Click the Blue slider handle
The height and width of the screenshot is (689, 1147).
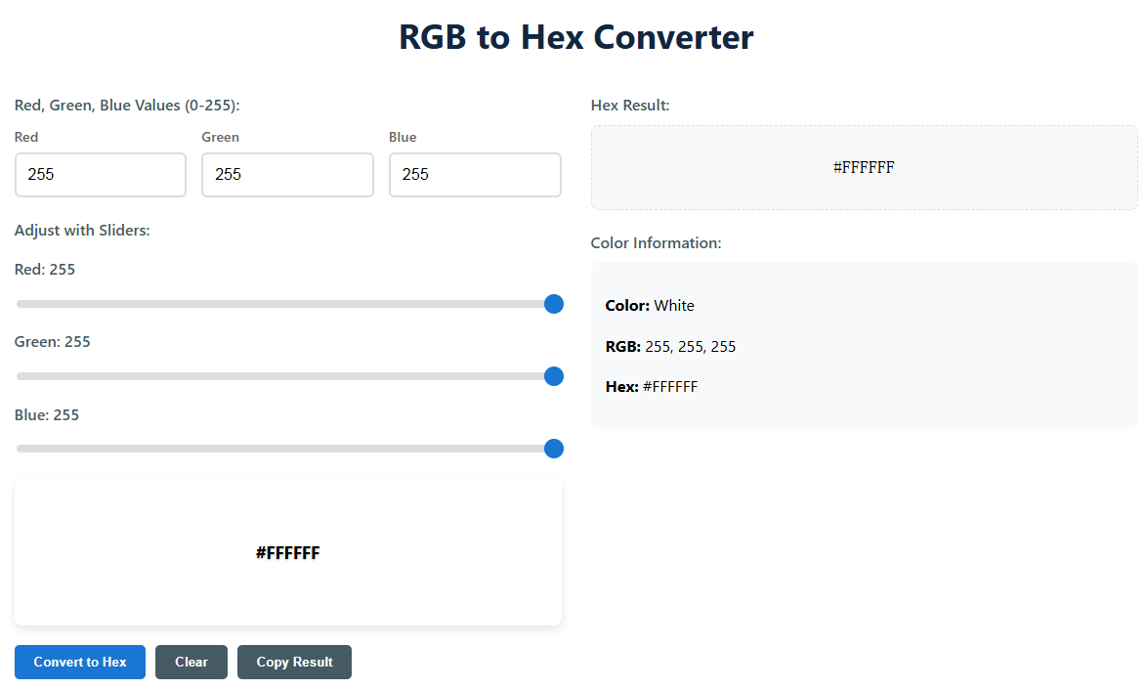(553, 449)
